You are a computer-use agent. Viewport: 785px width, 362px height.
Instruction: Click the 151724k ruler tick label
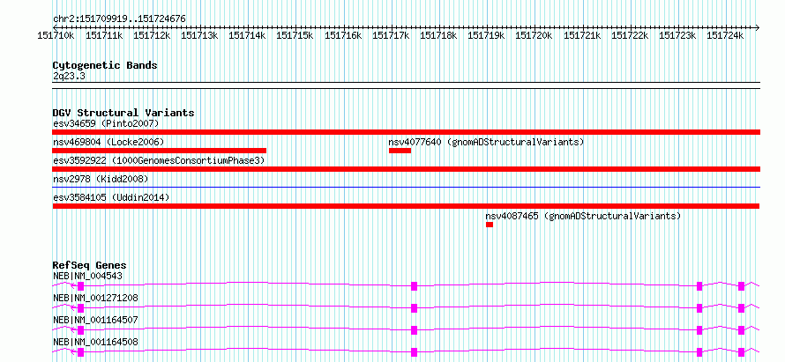[x=725, y=36]
